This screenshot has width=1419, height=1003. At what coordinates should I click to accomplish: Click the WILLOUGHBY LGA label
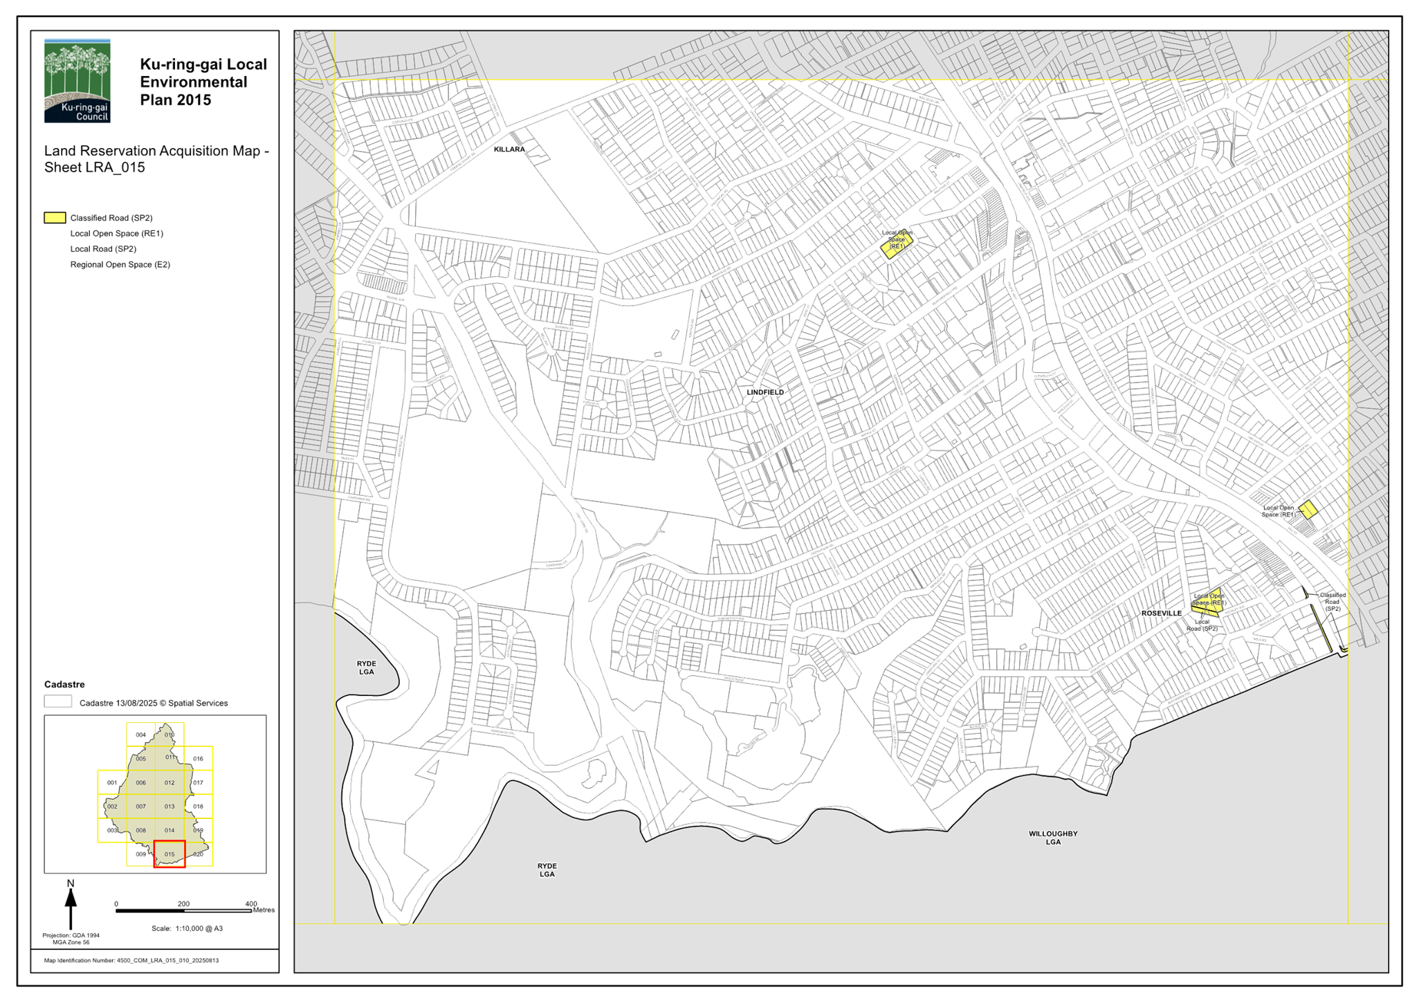(x=1053, y=838)
